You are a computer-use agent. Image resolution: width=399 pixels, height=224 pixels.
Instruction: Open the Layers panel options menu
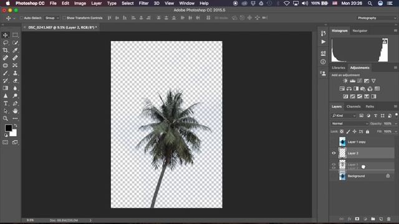(395, 106)
